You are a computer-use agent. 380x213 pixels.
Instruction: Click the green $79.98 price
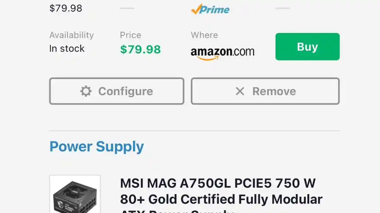(140, 49)
